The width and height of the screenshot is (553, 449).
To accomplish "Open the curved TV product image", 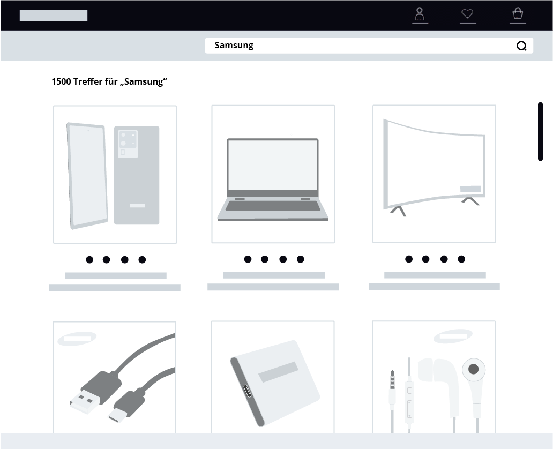I will coord(434,174).
